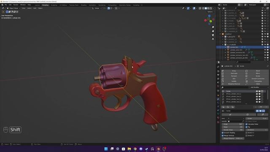The image size is (270, 152).
Task: Open Material properties tab in sidebar
Action: coord(218,117)
